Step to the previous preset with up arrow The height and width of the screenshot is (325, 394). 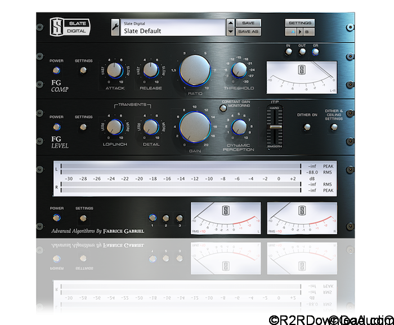(230, 23)
